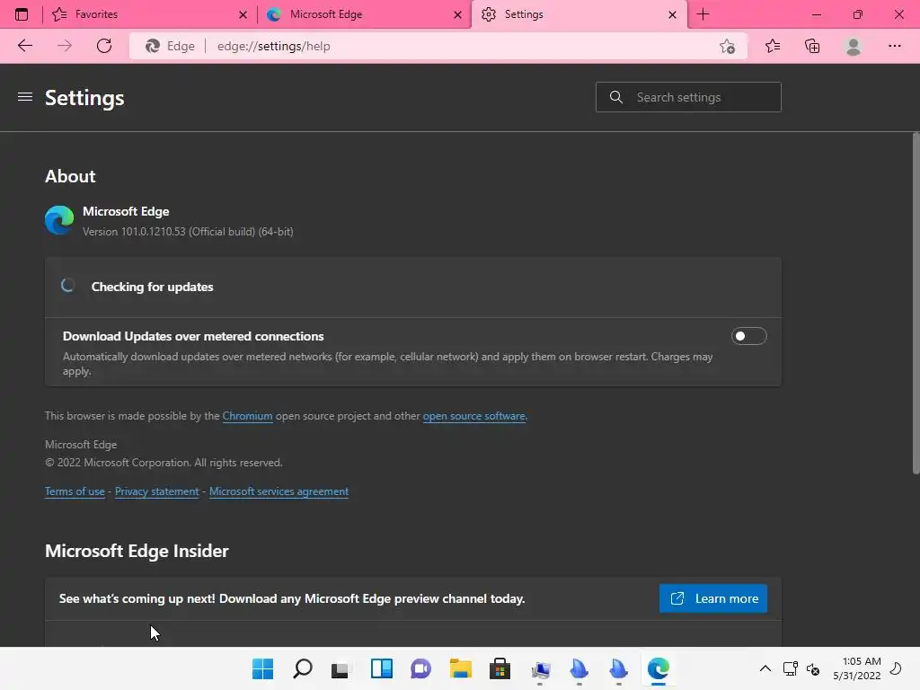Click the Microsoft Edge Insider heading
The image size is (920, 690).
[137, 551]
